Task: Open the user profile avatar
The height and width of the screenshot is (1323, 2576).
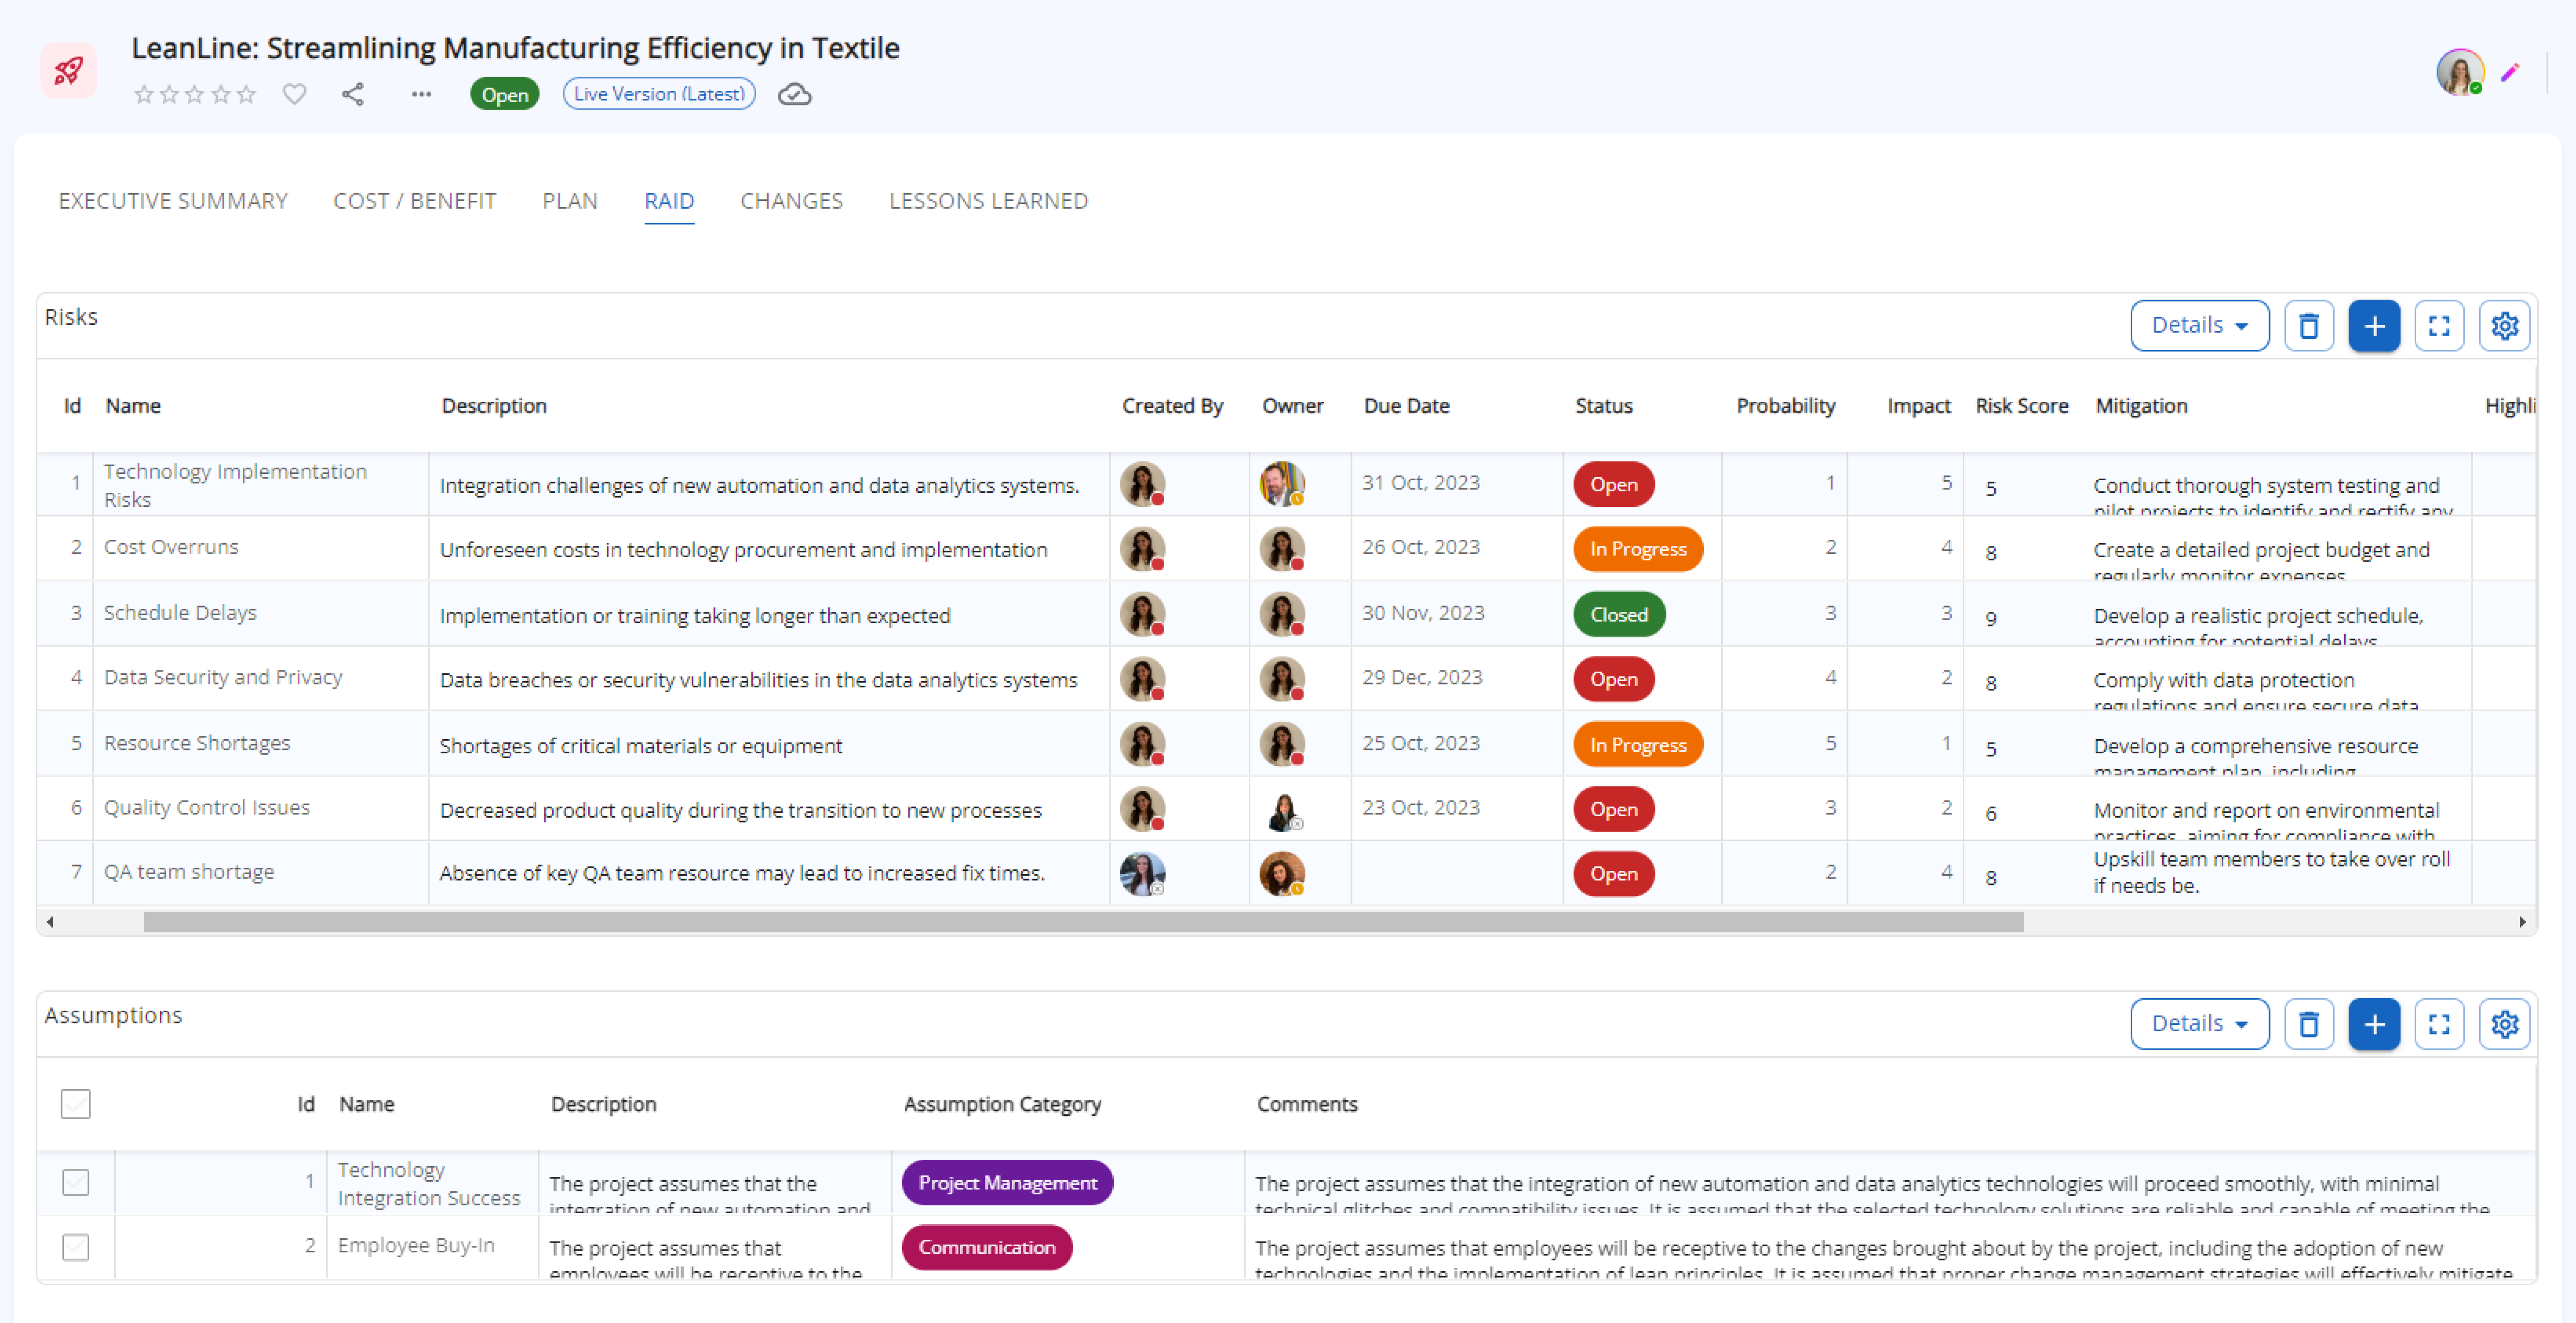Action: point(2460,72)
